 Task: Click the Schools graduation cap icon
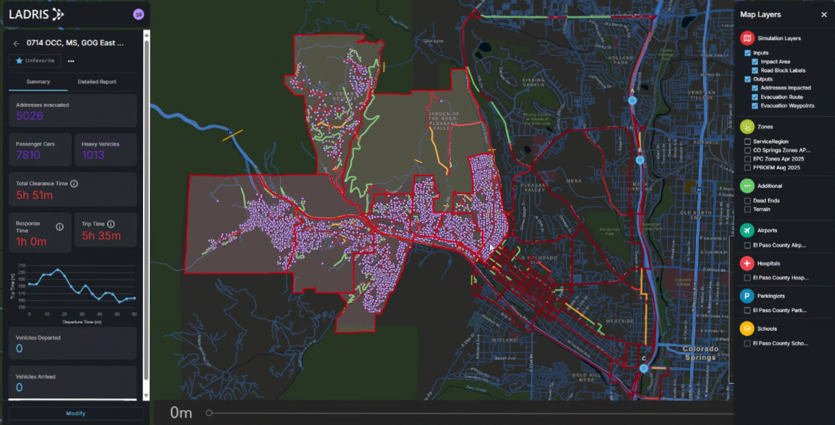747,329
